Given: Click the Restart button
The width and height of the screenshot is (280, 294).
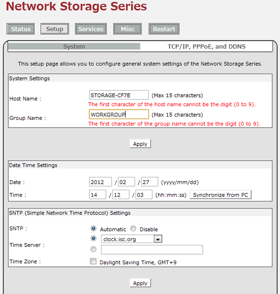Looking at the screenshot, I should click(x=164, y=29).
